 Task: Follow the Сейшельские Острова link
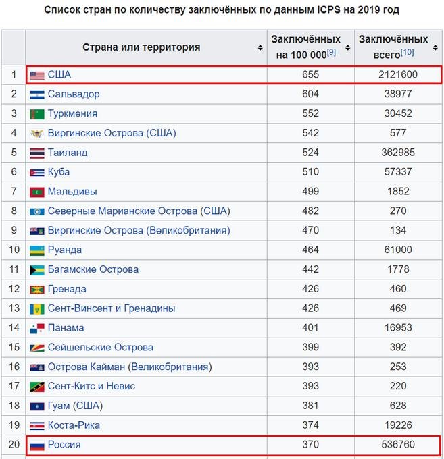click(x=100, y=348)
